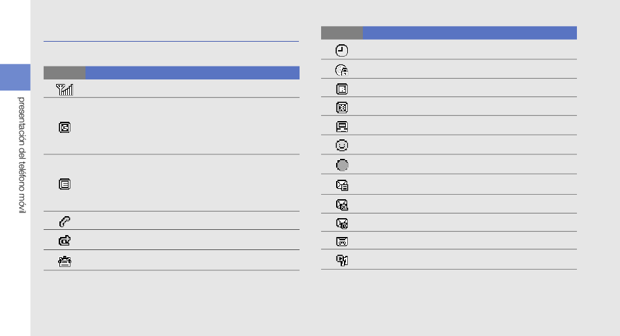Viewport: 620px width, 336px height.
Task: Click the phone handset call icon
Action: (65, 221)
